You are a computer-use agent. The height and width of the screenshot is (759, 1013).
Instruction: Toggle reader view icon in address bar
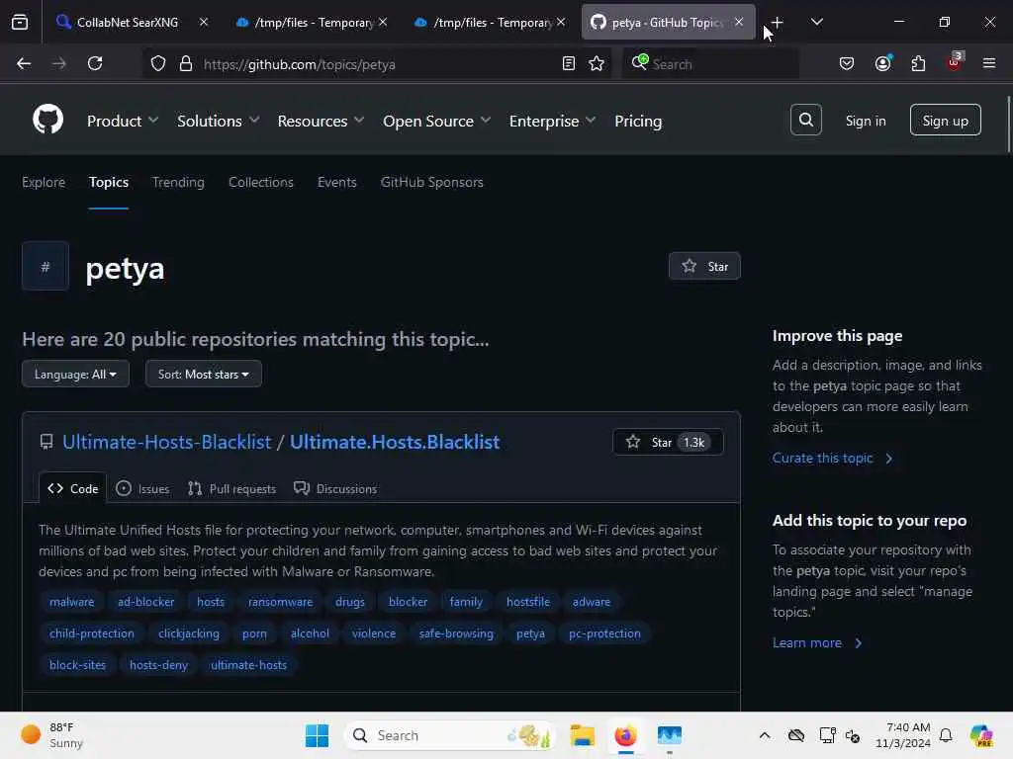569,64
